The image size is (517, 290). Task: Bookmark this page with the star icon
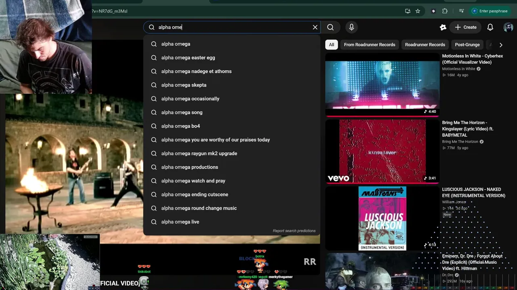click(x=418, y=11)
